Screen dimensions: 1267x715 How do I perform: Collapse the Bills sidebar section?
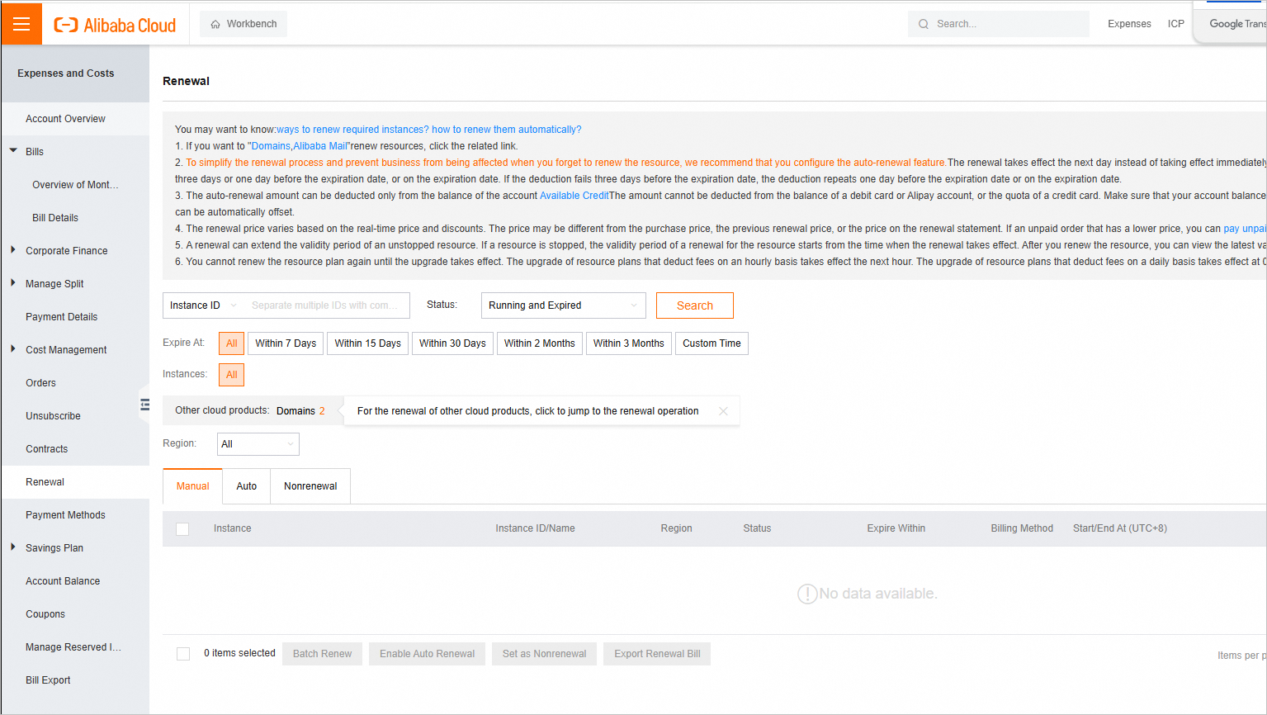[13, 151]
